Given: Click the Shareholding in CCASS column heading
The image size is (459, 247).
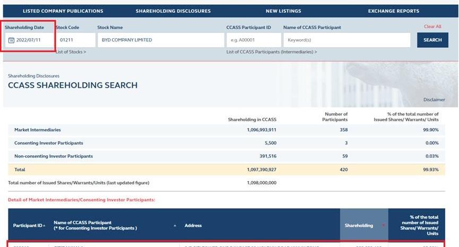Looking at the screenshot, I should point(252,120).
